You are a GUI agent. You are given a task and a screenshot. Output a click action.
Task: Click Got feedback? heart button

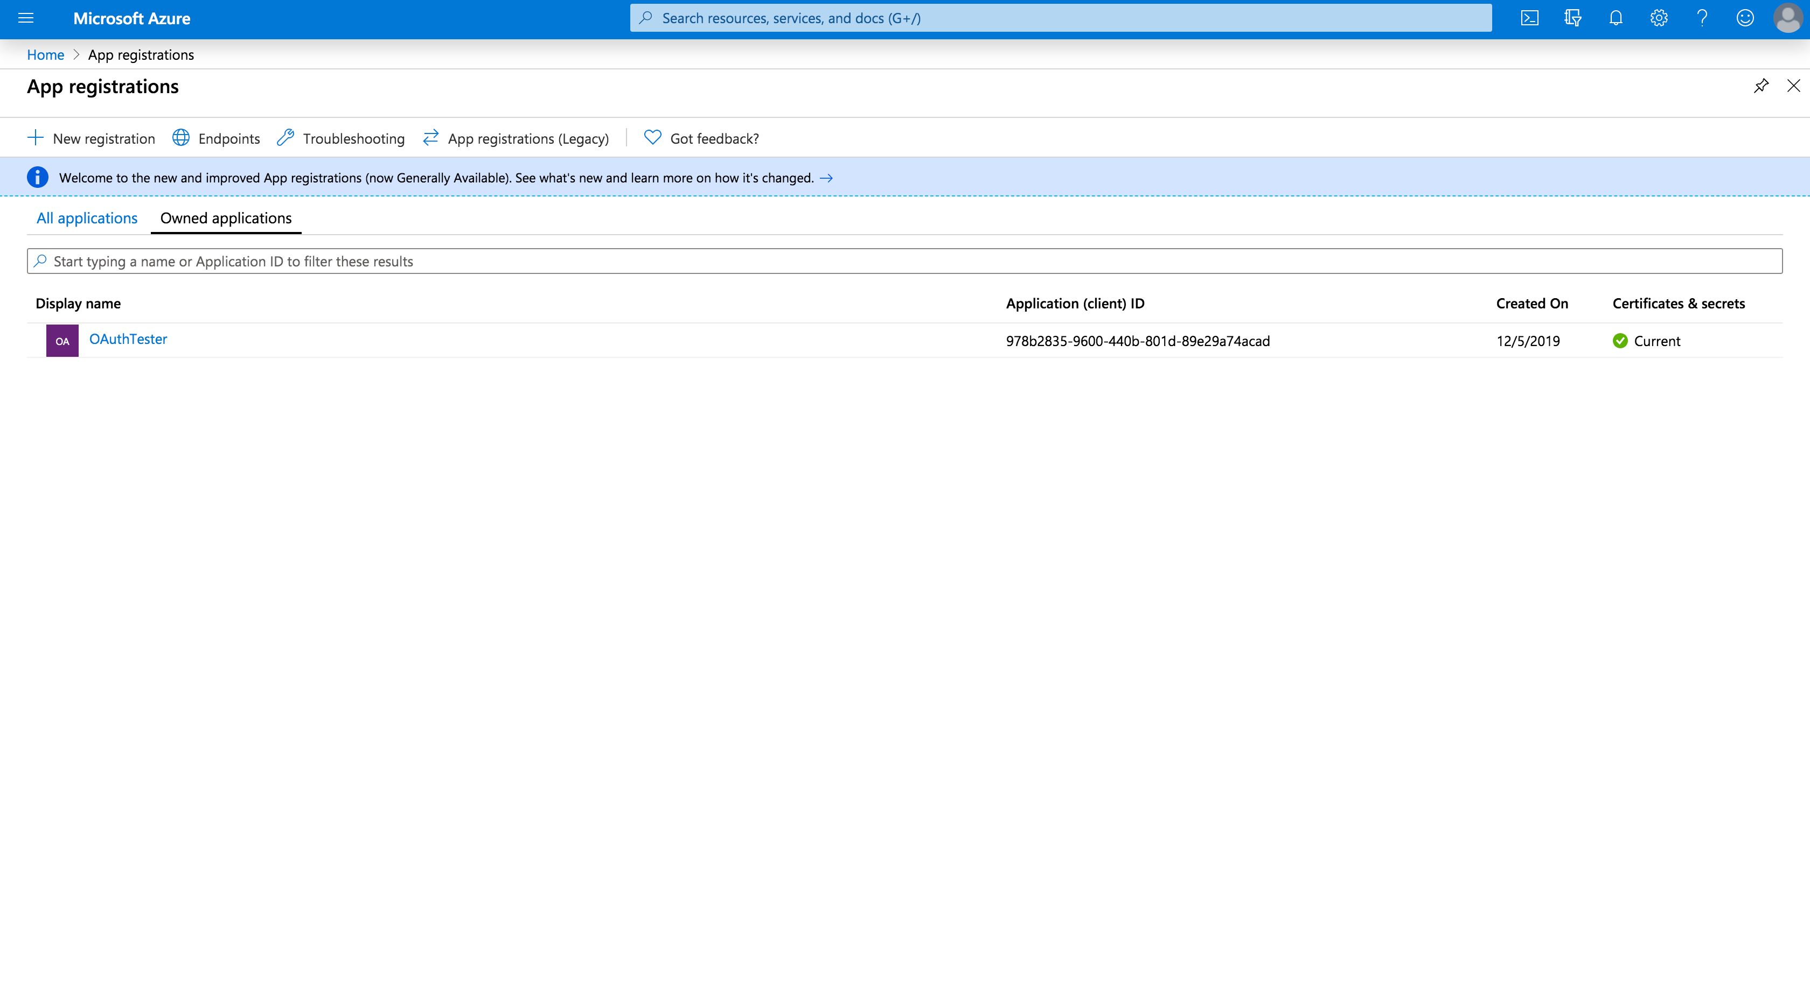pyautogui.click(x=701, y=138)
